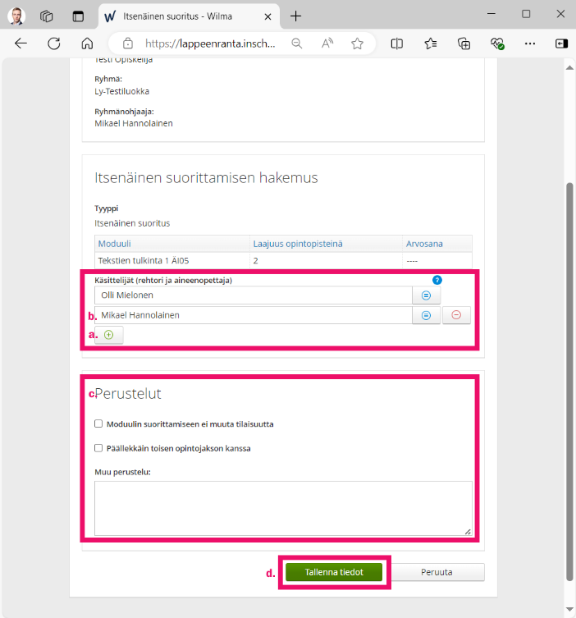Go back to previous page
Screen dimensions: 576x618
pos(21,43)
